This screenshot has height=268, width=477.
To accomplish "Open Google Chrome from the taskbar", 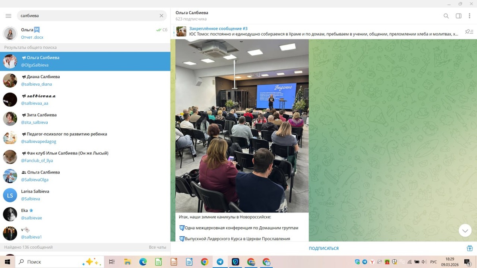I will click(205, 262).
